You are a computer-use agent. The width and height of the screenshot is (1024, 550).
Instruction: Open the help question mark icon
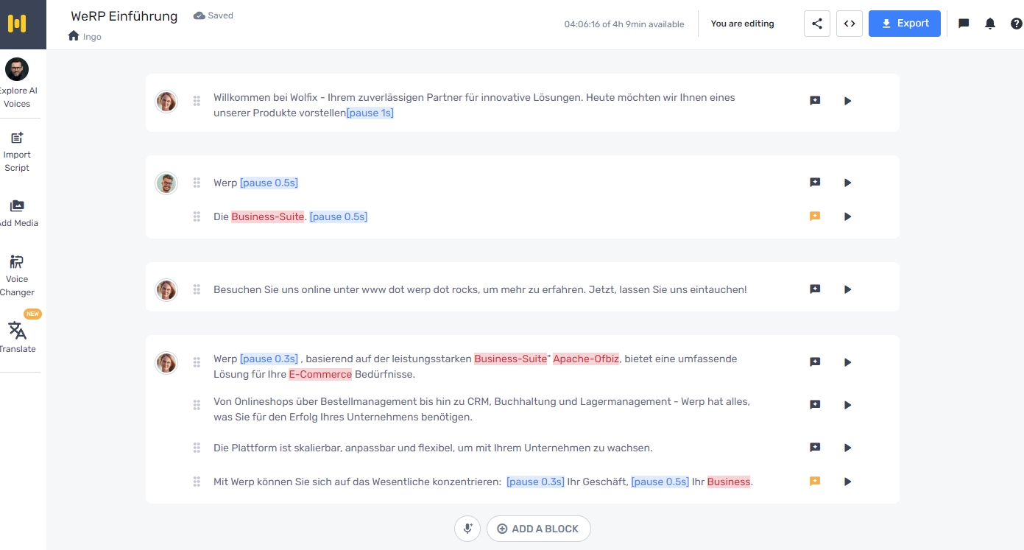pyautogui.click(x=1016, y=24)
